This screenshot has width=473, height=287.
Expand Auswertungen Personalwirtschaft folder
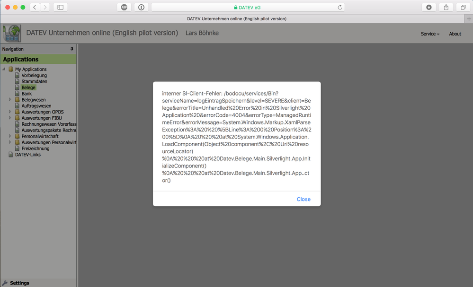[x=10, y=142]
